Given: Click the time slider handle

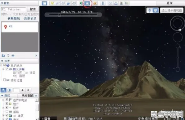Looking at the screenshot, I should click(60, 15).
